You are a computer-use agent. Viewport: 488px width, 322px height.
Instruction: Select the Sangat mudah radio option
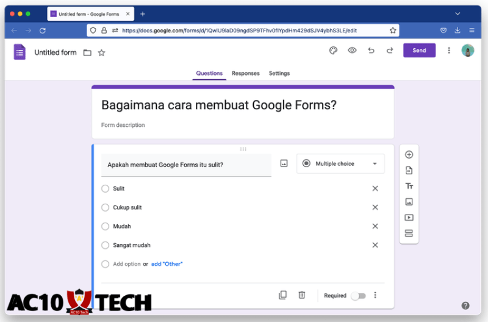point(105,245)
